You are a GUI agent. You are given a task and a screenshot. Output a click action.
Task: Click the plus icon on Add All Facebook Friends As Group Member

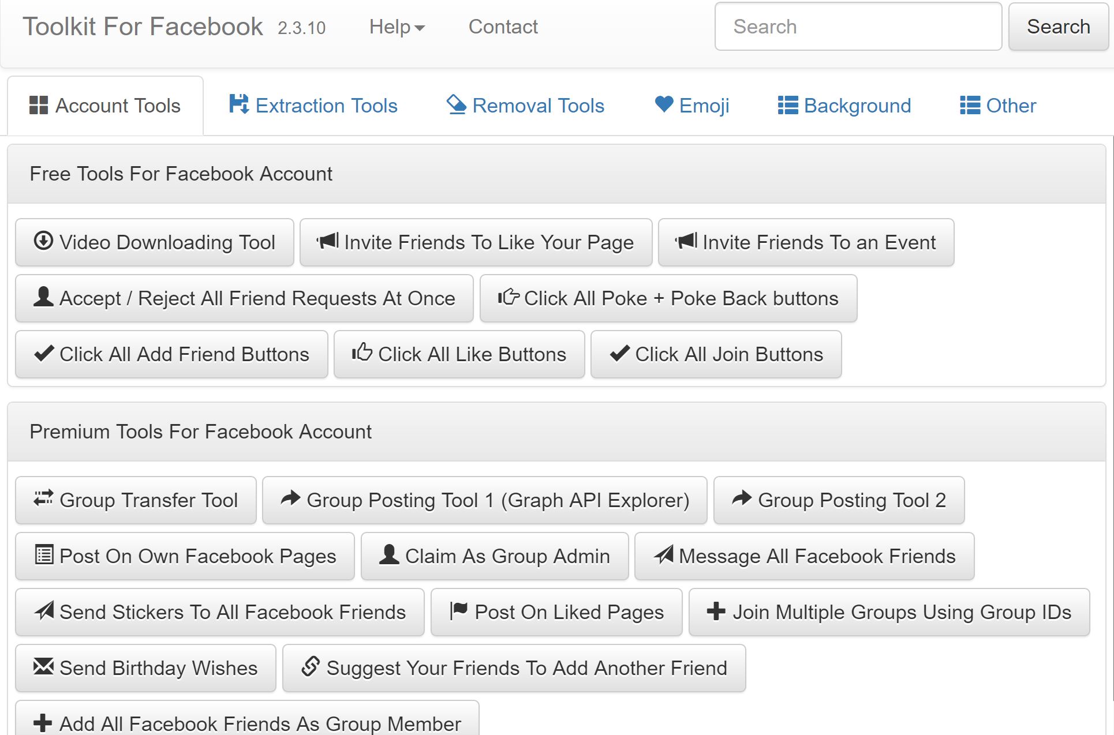(43, 723)
